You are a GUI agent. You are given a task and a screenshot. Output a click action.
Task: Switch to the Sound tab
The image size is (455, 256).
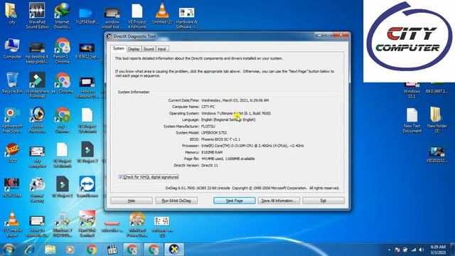149,49
